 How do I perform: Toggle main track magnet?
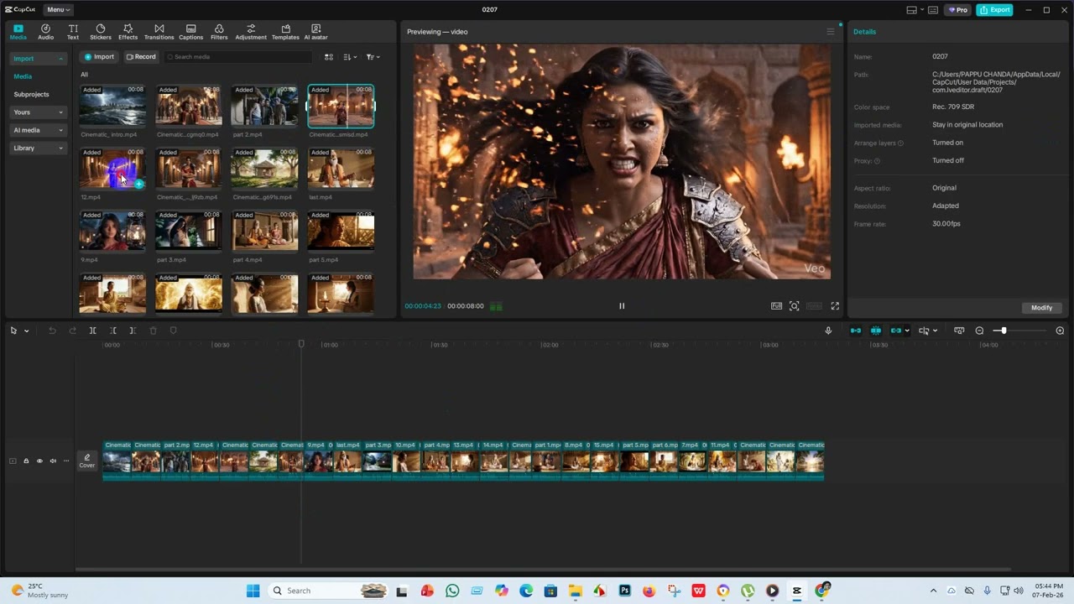pyautogui.click(x=855, y=331)
